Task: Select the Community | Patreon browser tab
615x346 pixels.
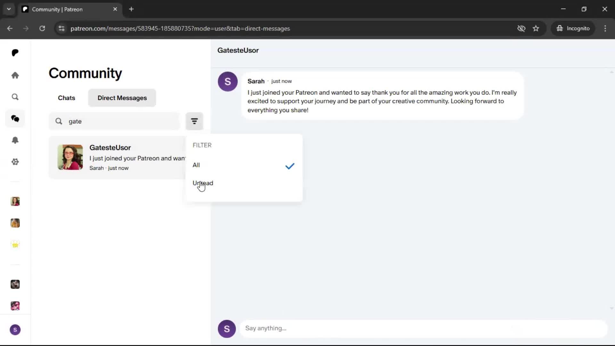Action: click(x=70, y=9)
